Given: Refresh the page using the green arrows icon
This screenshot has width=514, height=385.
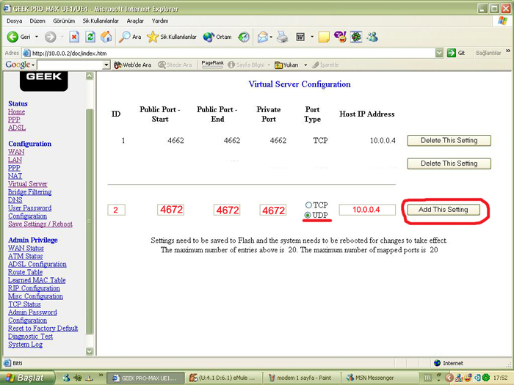Looking at the screenshot, I should 90,37.
